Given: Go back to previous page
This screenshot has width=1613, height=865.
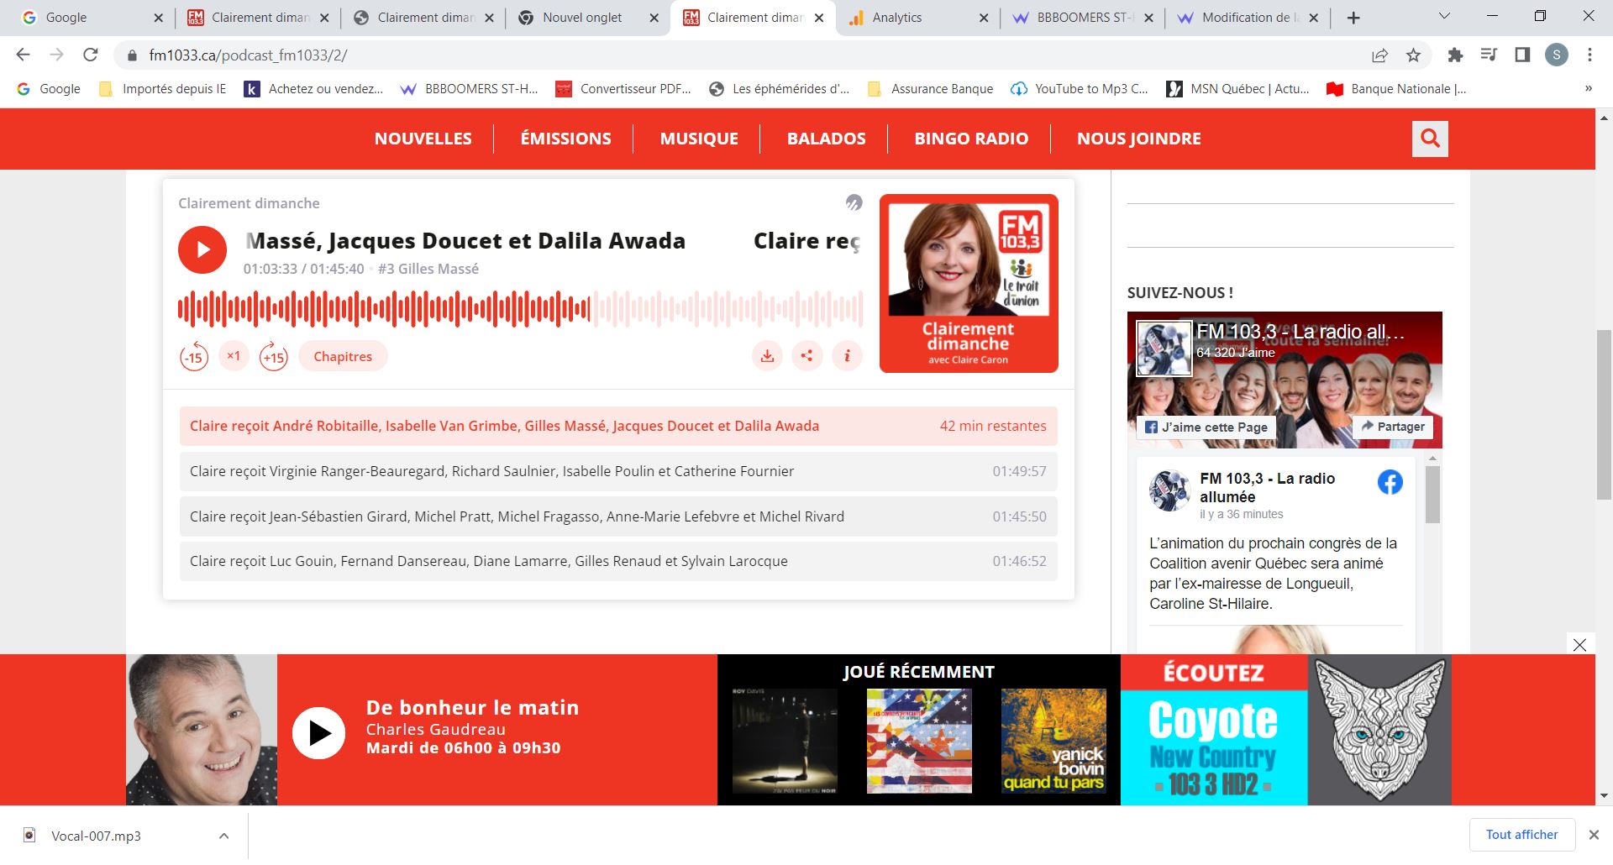Looking at the screenshot, I should 23,55.
